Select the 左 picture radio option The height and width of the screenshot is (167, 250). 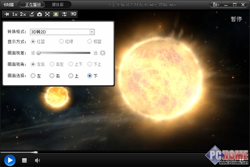[36, 76]
